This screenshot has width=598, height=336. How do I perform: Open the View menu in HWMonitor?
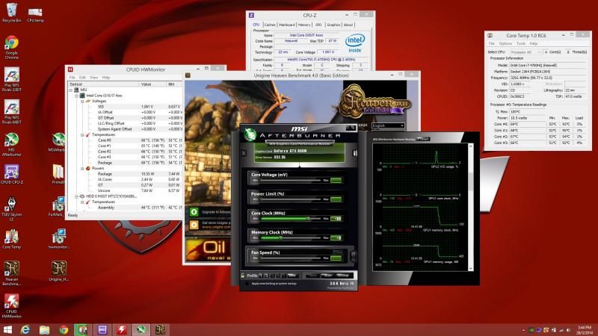[x=94, y=77]
